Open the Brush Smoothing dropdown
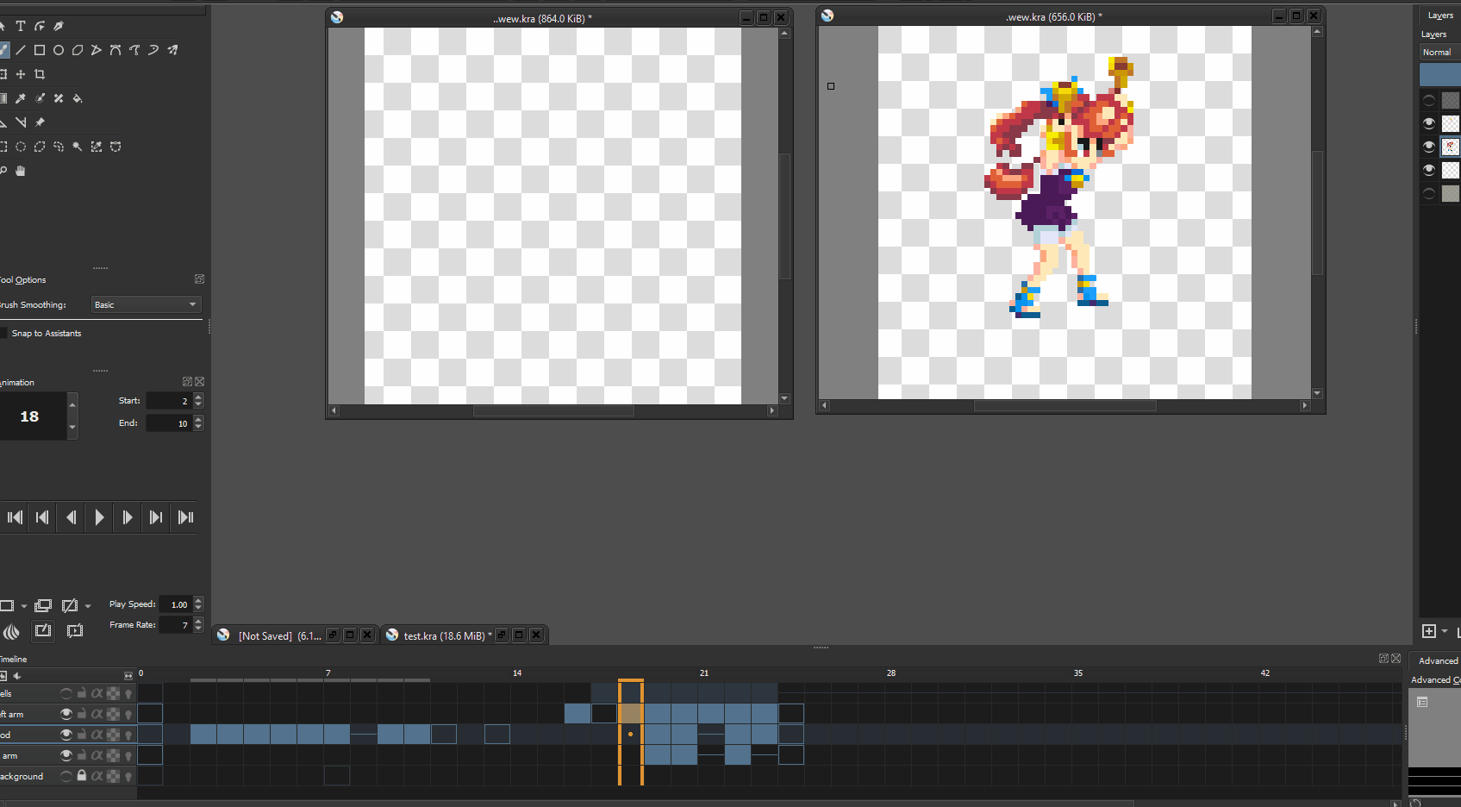1461x807 pixels. click(146, 304)
